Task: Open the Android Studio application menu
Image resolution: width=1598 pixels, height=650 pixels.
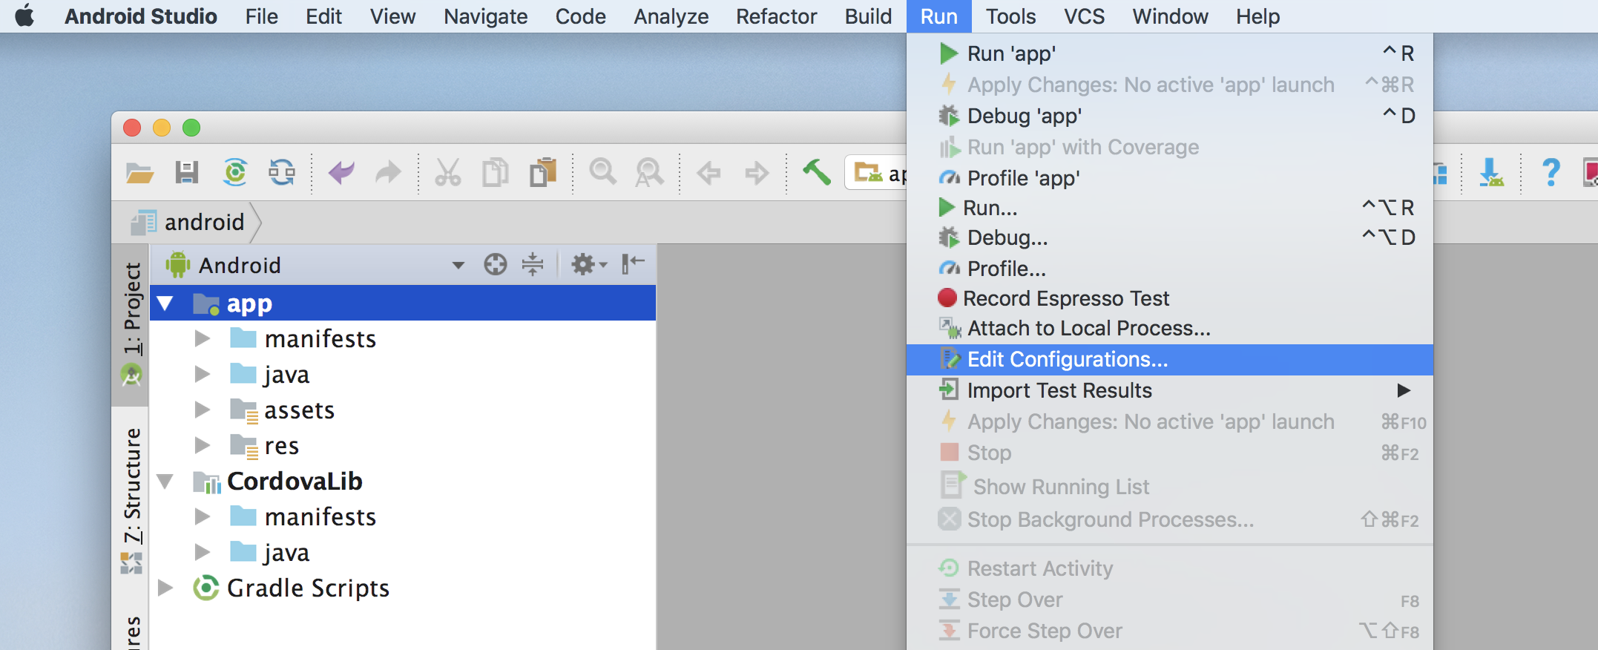Action: (x=141, y=16)
